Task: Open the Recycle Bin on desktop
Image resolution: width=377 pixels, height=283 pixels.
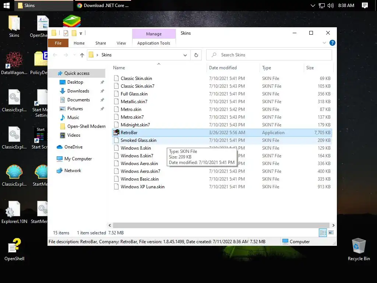Action: point(359,249)
